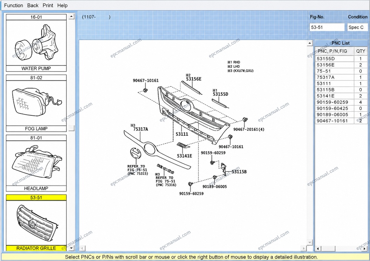Open the Help menu
The width and height of the screenshot is (370, 261).
click(x=62, y=5)
